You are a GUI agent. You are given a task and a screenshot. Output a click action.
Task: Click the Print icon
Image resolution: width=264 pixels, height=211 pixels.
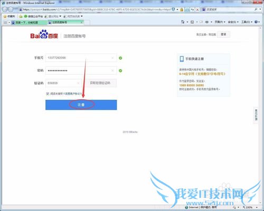[207, 22]
